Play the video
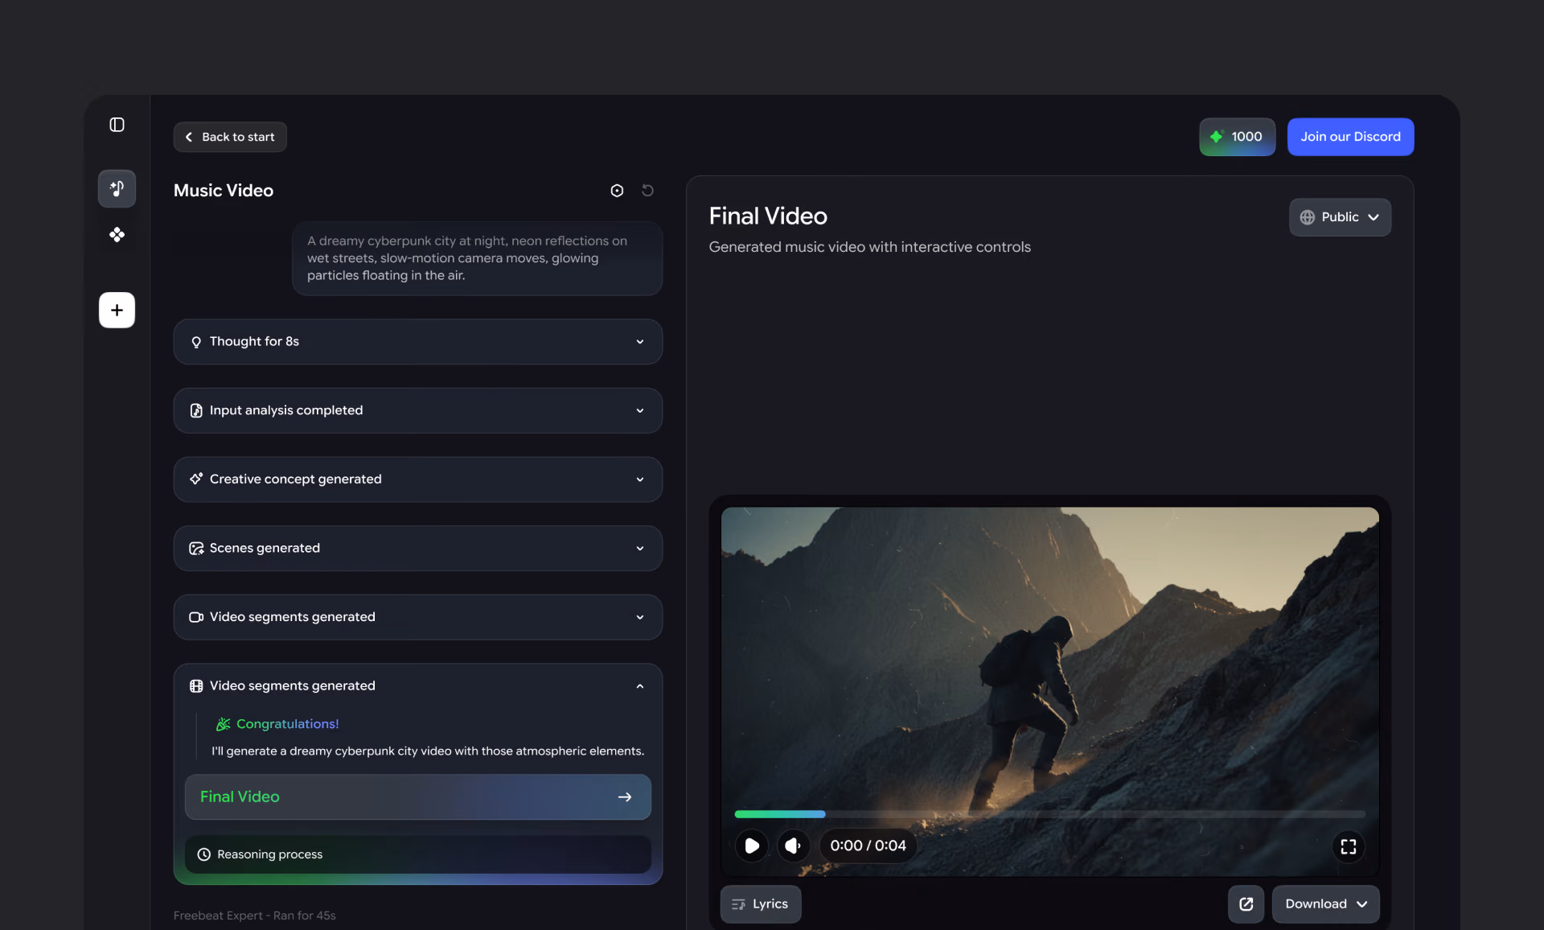1544x930 pixels. [752, 846]
